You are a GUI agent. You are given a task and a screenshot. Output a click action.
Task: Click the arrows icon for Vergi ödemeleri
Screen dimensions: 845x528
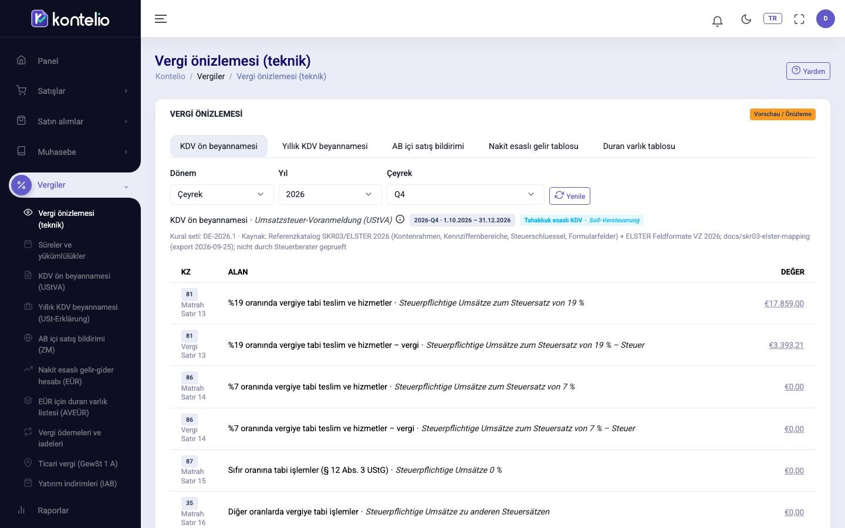point(28,432)
